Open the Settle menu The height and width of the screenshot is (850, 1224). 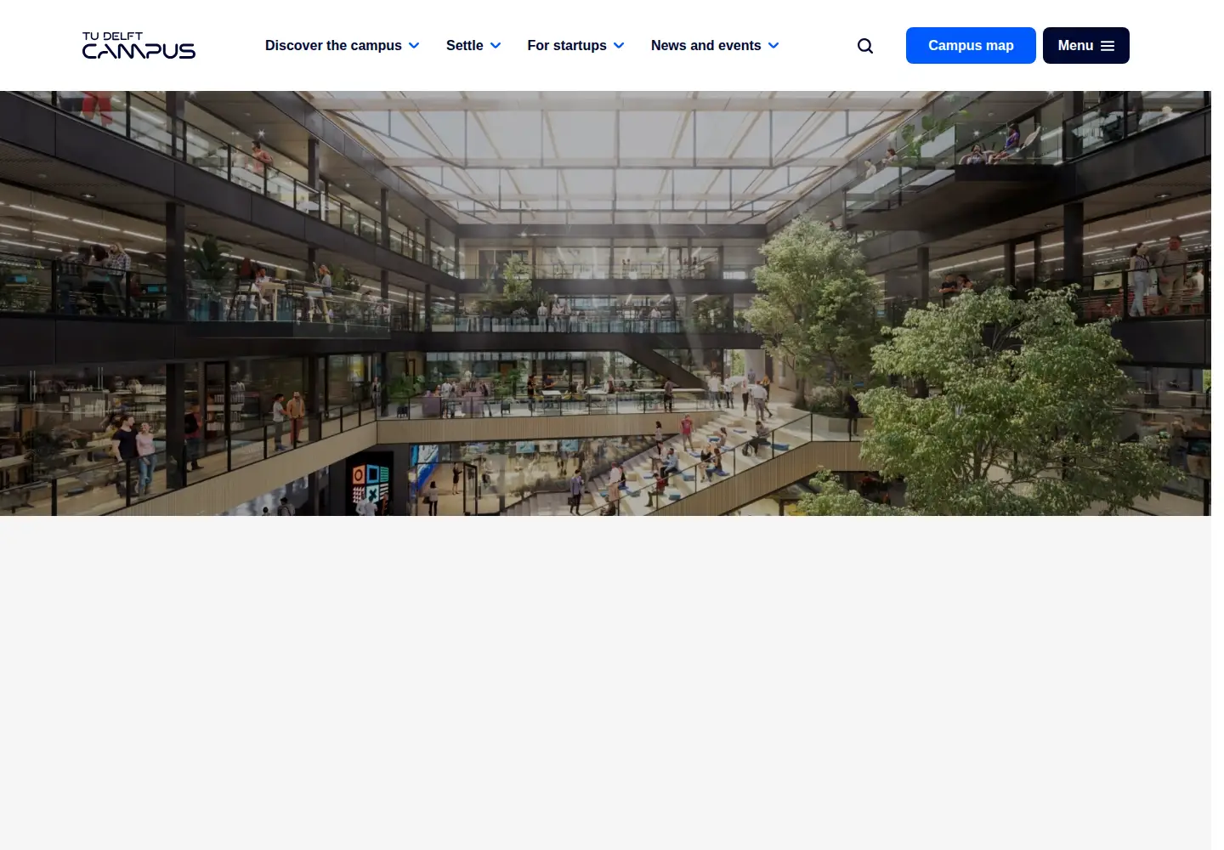pos(464,45)
